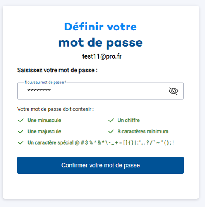Click the mot de passe title

click(101, 43)
